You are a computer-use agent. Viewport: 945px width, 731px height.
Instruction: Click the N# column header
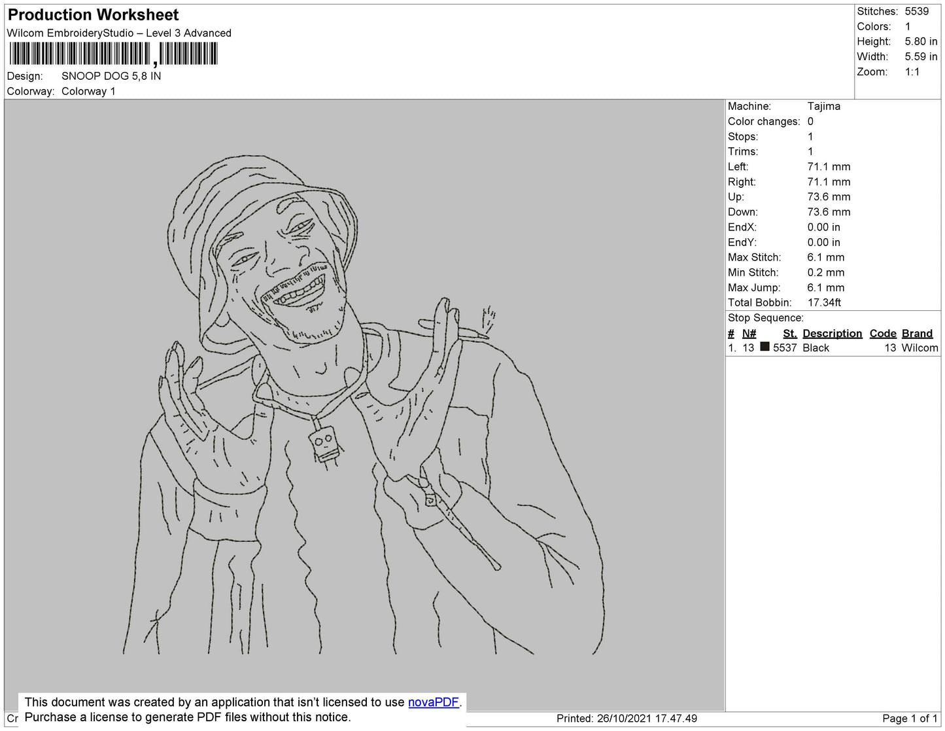pyautogui.click(x=749, y=333)
